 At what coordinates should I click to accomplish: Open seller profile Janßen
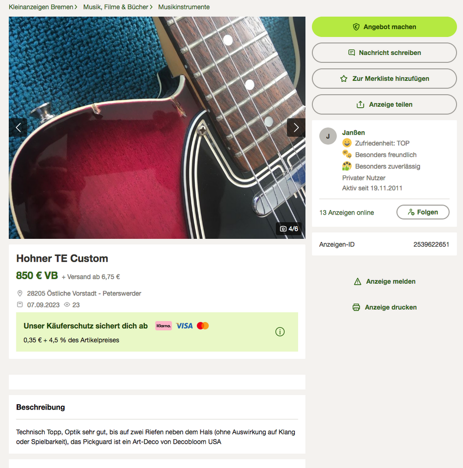click(x=353, y=133)
